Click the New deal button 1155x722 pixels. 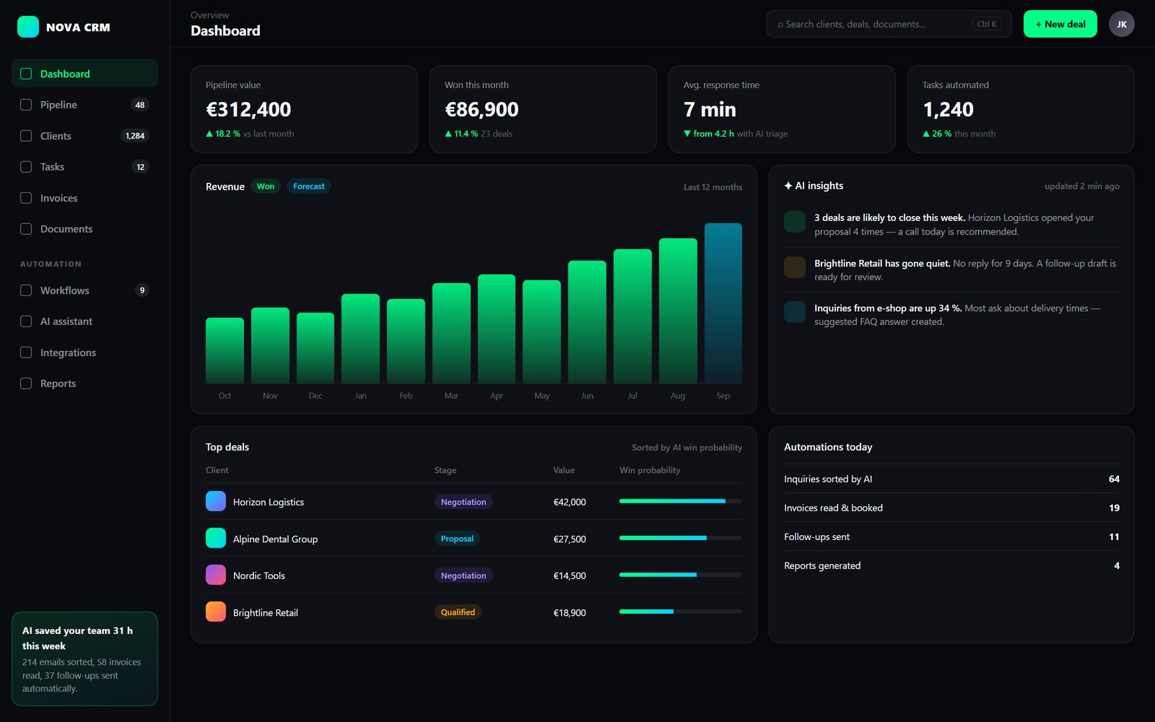click(x=1060, y=24)
